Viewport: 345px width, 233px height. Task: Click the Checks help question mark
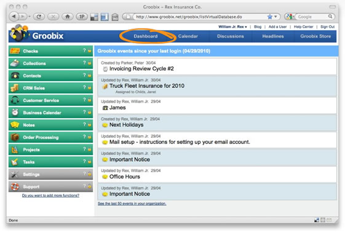(84, 50)
